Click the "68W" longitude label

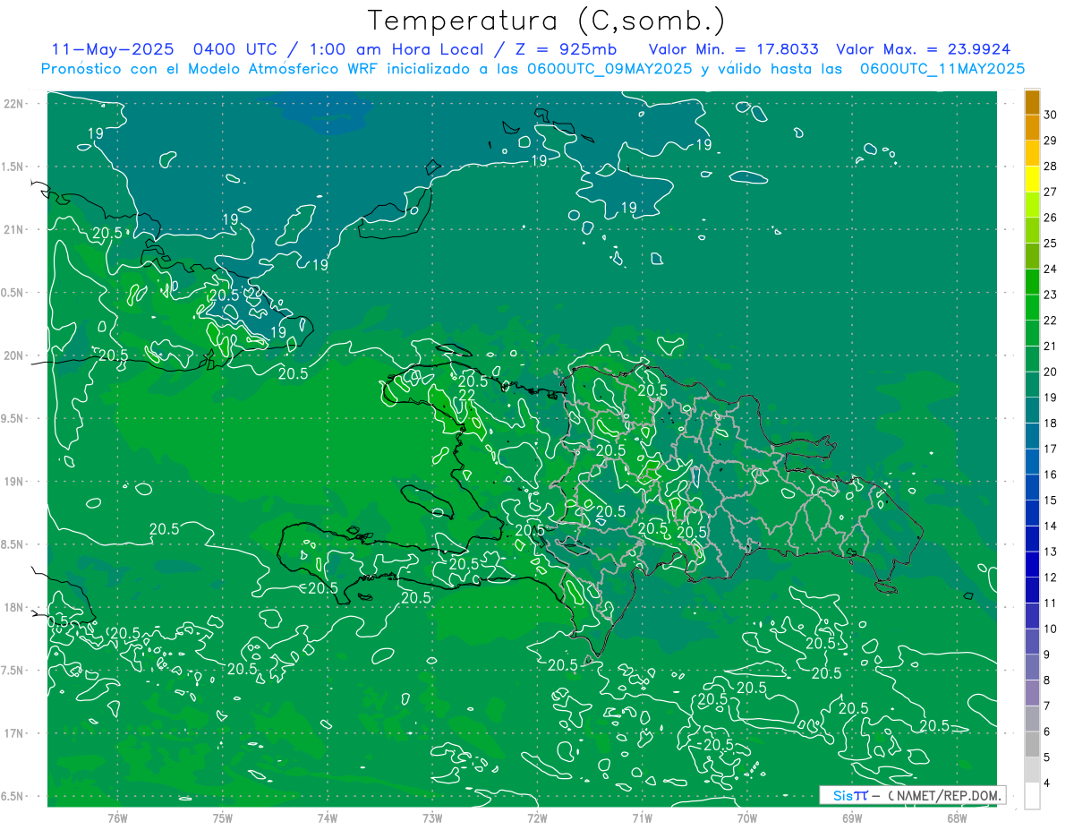957,817
